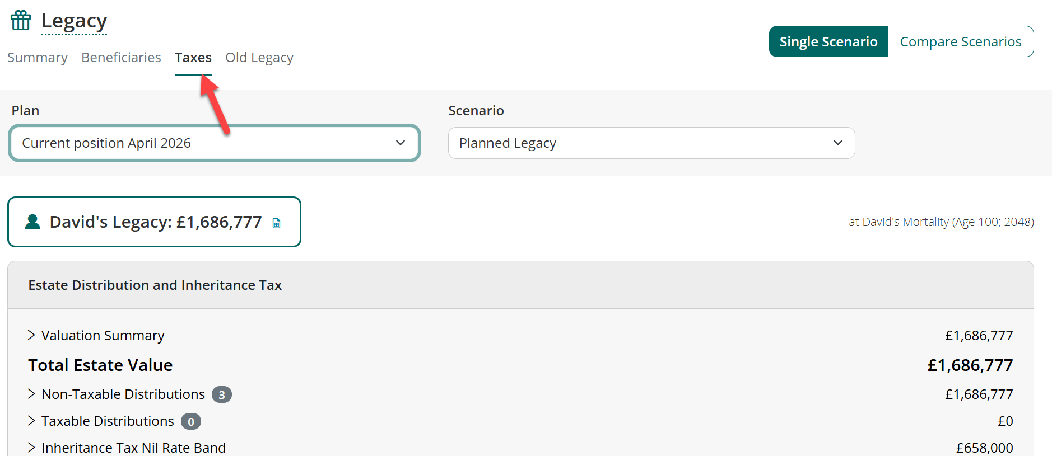1052x456 pixels.
Task: Click the Legacy gift box icon
Action: [x=21, y=21]
